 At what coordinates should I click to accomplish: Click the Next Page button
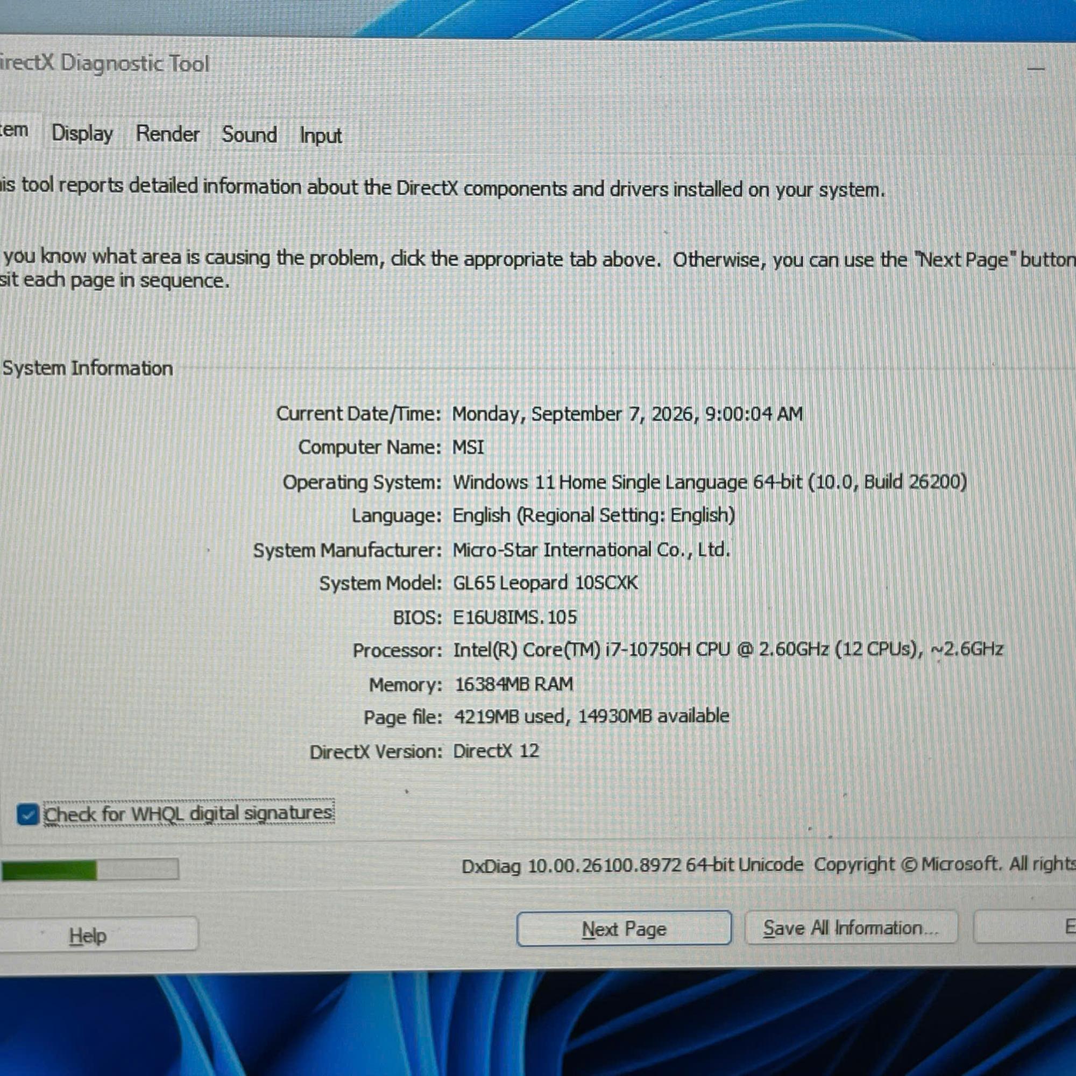pos(624,929)
